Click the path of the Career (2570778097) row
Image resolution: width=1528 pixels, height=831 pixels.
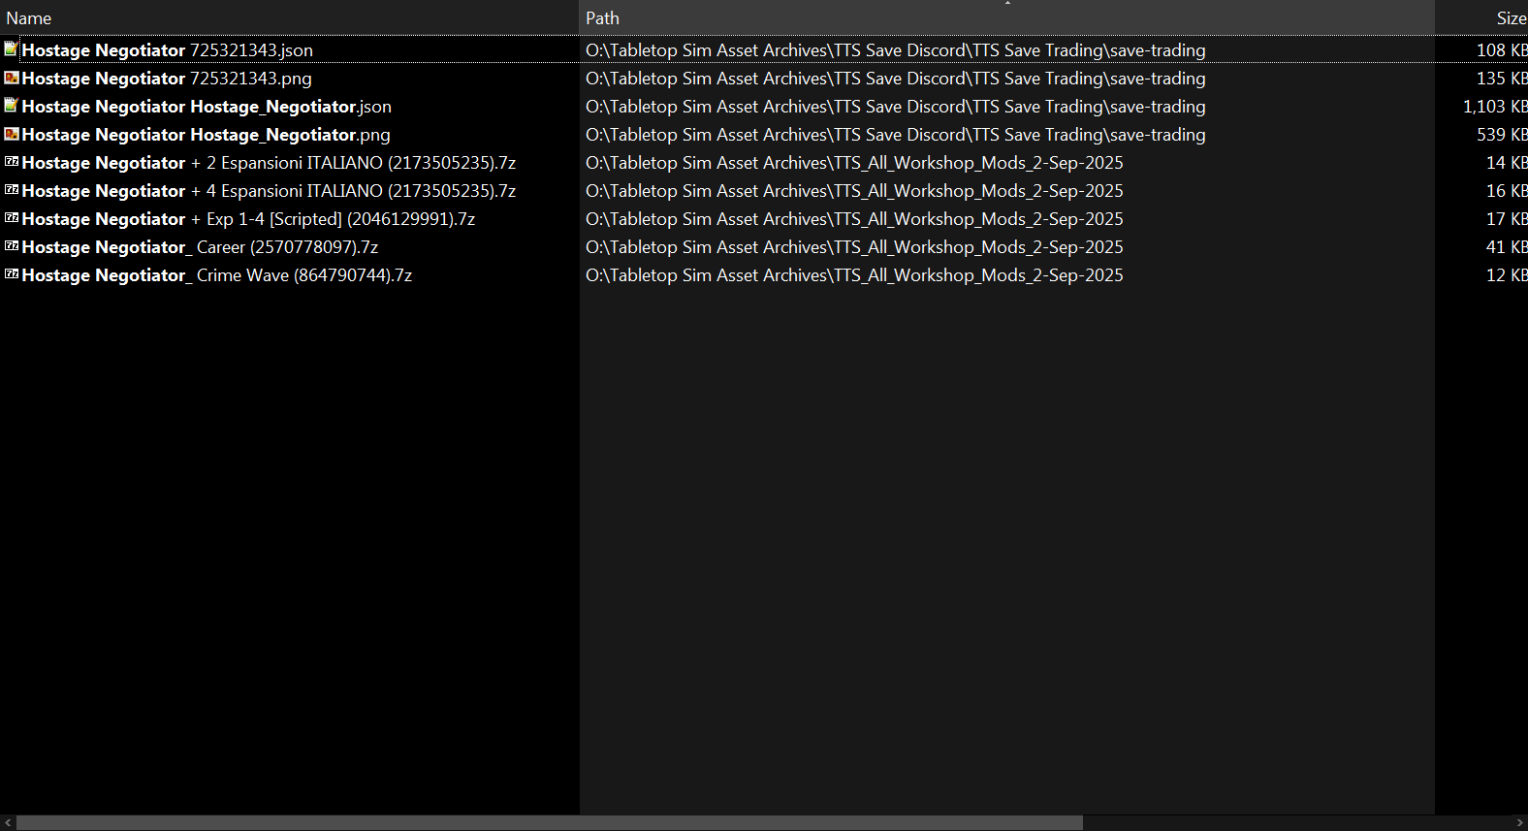(854, 247)
